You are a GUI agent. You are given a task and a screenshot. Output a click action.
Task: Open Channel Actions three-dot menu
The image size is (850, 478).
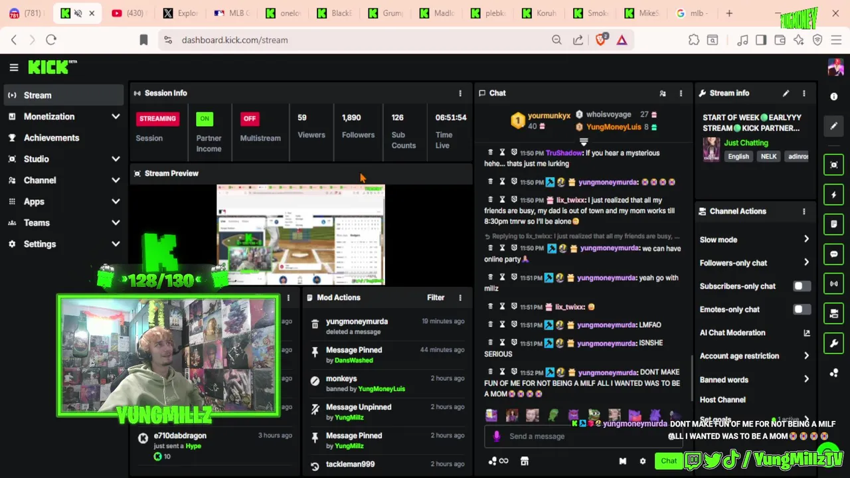[x=804, y=211]
